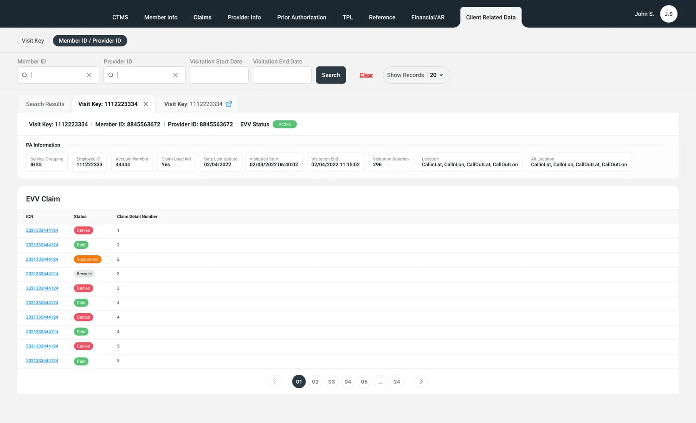This screenshot has width=696, height=423.
Task: Click the Active EVV Status badge
Action: [284, 124]
